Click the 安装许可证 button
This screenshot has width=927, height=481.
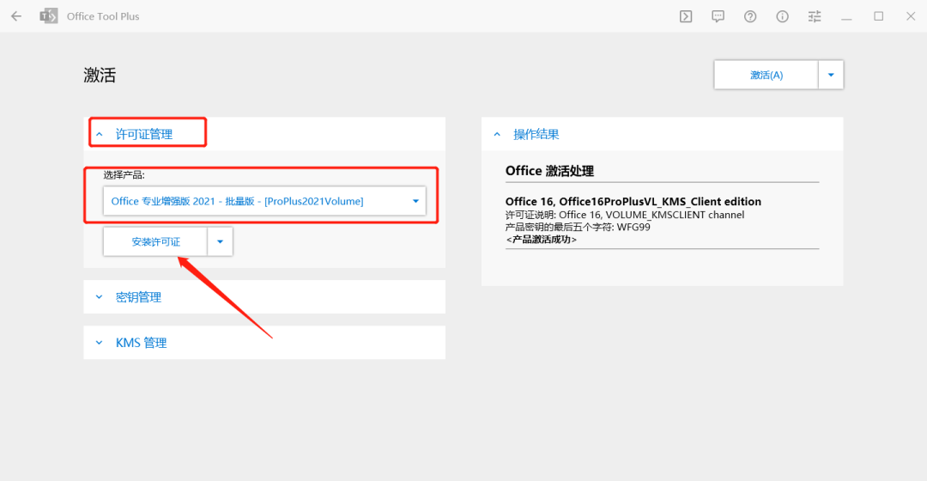pyautogui.click(x=155, y=242)
